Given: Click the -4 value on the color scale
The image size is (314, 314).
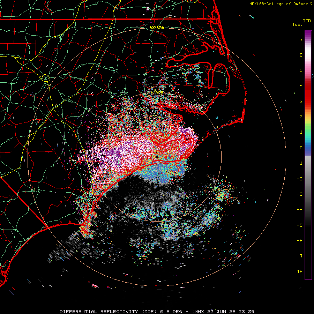Looking at the screenshot, I should coord(300,210).
